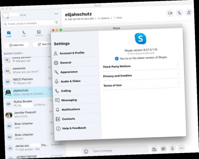
Task: Close the Skype settings window
Action: (x=53, y=30)
